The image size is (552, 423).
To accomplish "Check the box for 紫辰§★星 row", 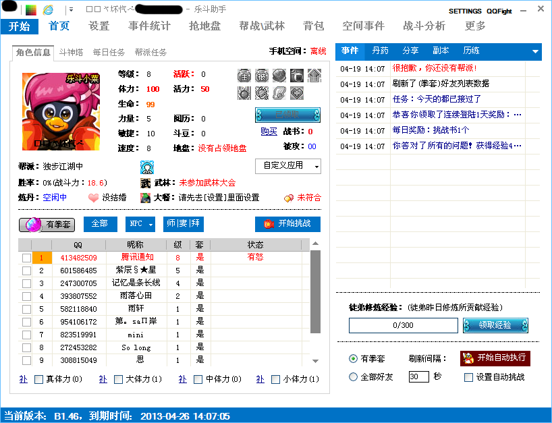I will click(26, 271).
